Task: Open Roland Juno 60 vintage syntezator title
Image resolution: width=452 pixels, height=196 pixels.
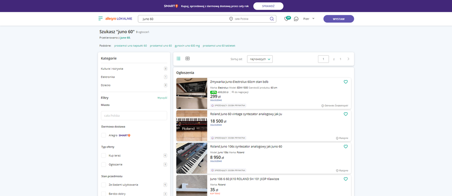Action: click(246, 114)
